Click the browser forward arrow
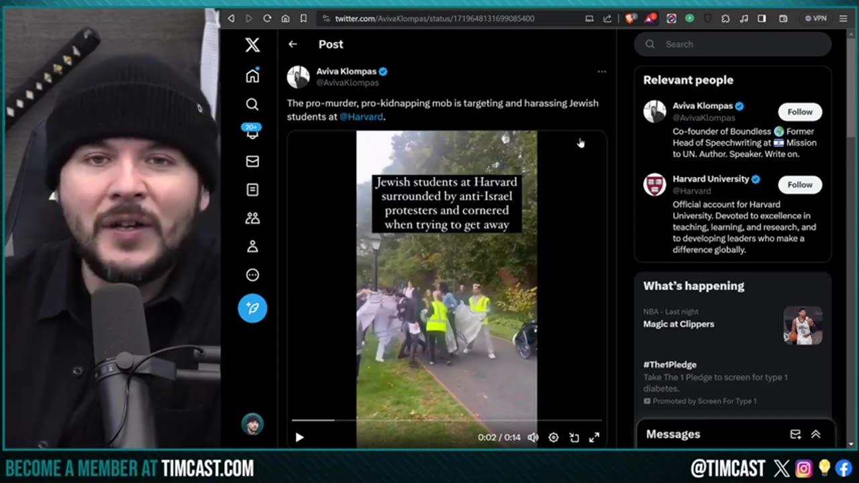859x483 pixels. [249, 19]
